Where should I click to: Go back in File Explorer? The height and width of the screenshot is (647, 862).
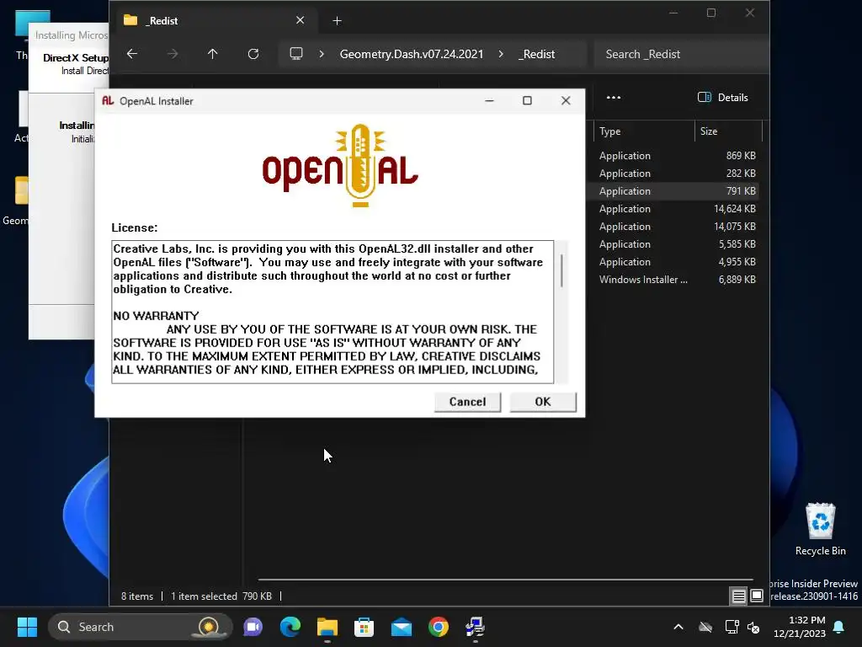pyautogui.click(x=132, y=54)
